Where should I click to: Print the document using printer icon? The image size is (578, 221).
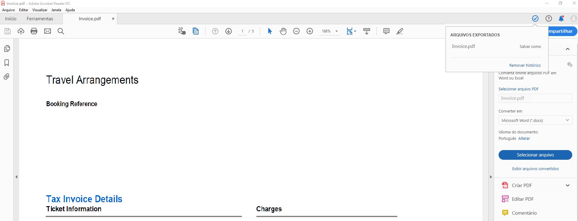(34, 31)
